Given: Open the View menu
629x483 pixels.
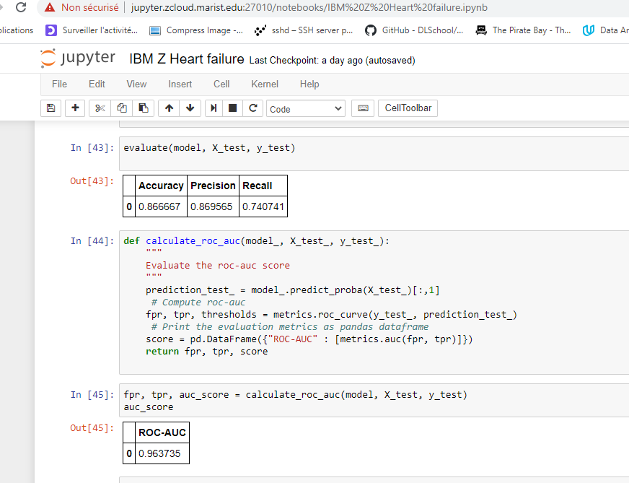Looking at the screenshot, I should 136,84.
